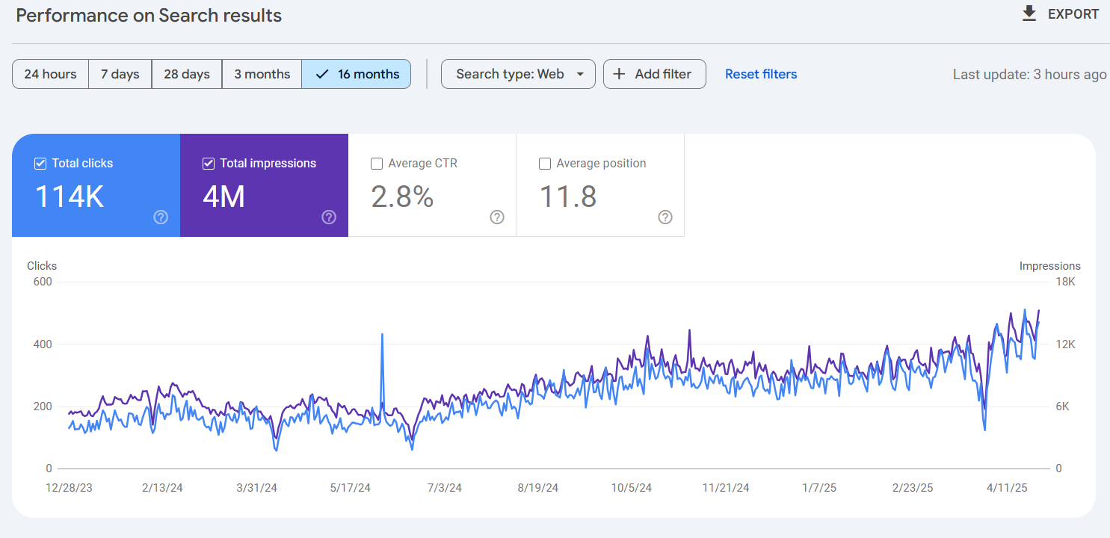The height and width of the screenshot is (538, 1110).
Task: Open help icon on Total impressions card
Action: 329,217
